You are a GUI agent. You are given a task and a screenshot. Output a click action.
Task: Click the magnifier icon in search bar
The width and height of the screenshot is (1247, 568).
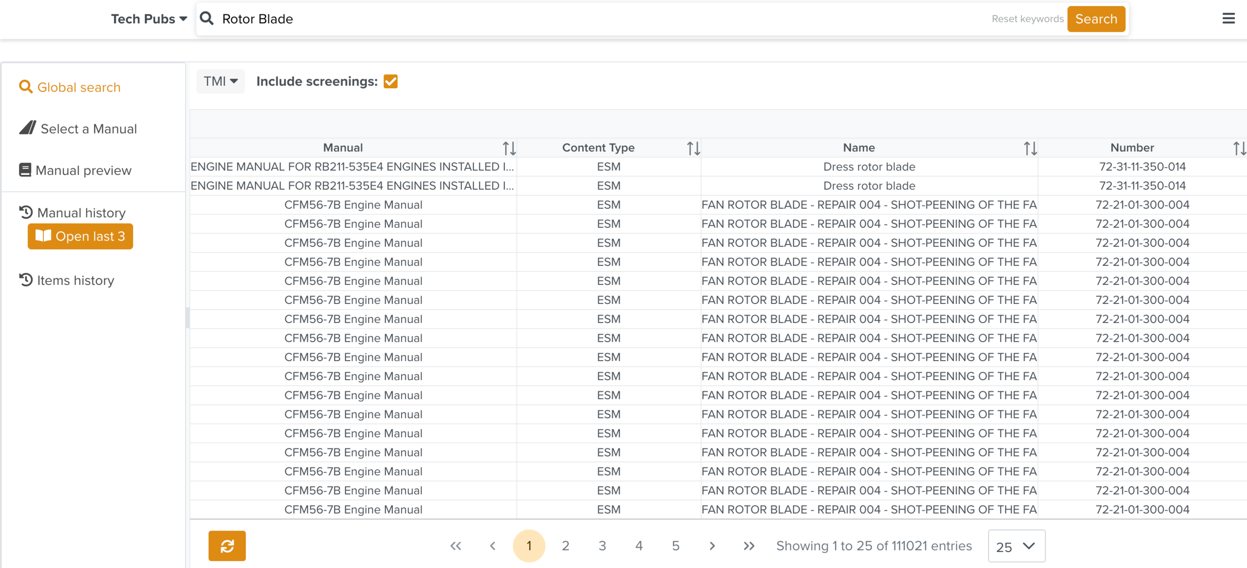click(207, 18)
